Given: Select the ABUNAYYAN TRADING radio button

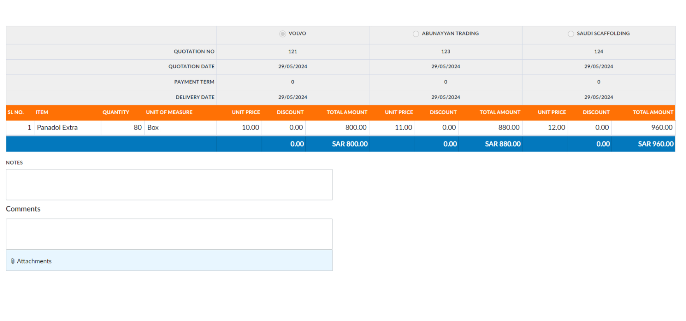Looking at the screenshot, I should click(x=416, y=34).
